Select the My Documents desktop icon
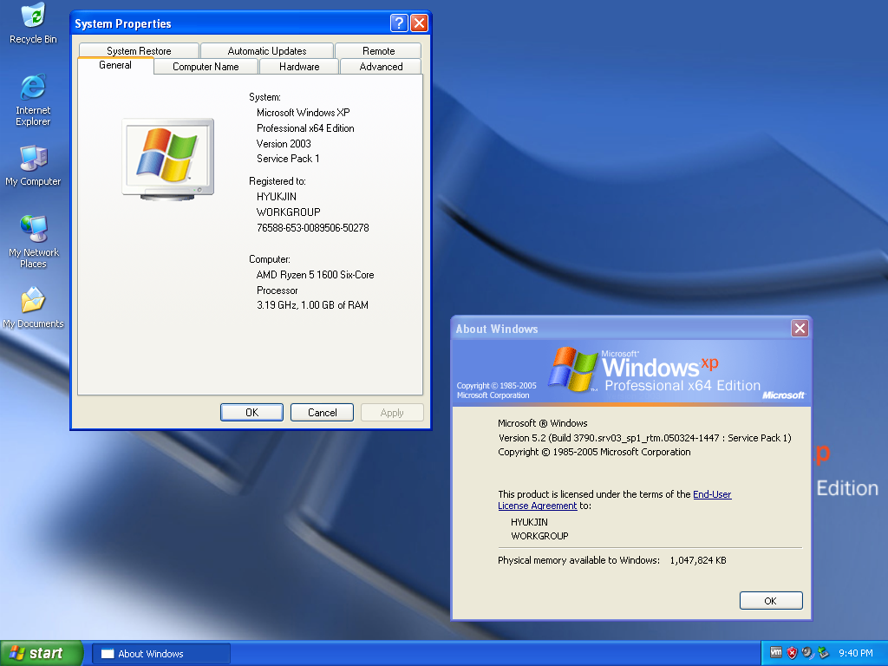Screen dimensions: 888x666 coord(34,308)
